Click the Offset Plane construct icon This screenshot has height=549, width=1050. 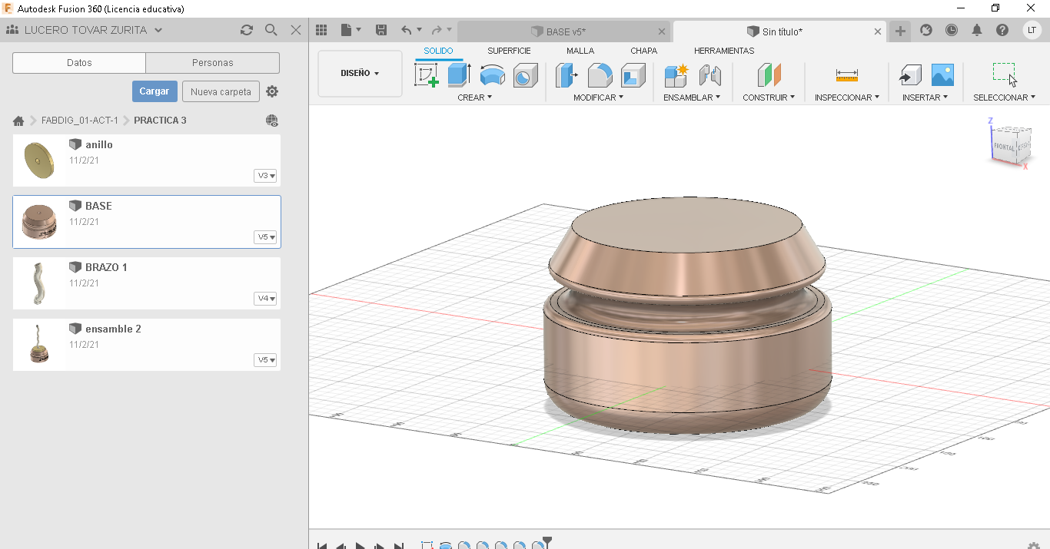tap(769, 75)
